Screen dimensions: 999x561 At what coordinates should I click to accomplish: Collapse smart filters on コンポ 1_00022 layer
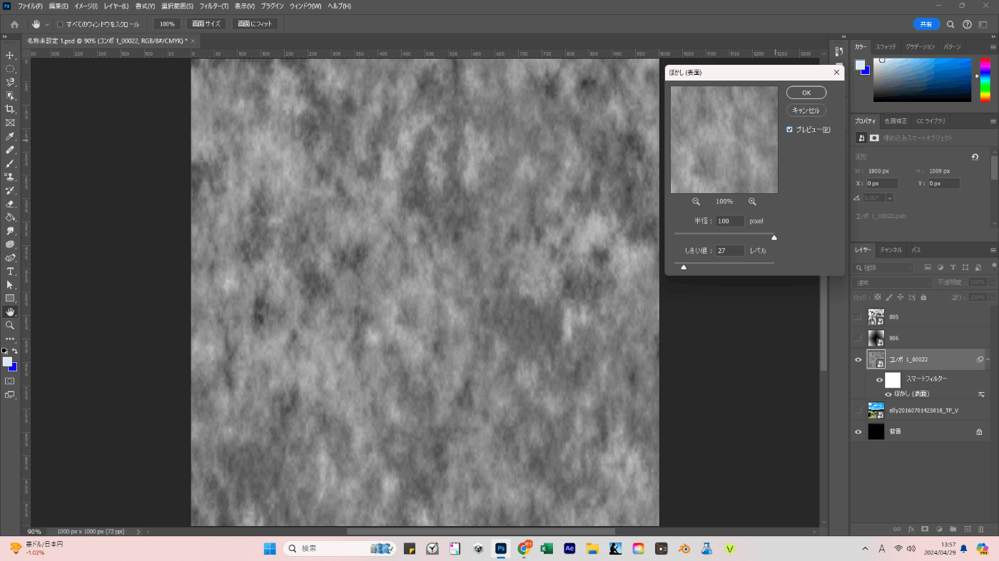point(988,359)
